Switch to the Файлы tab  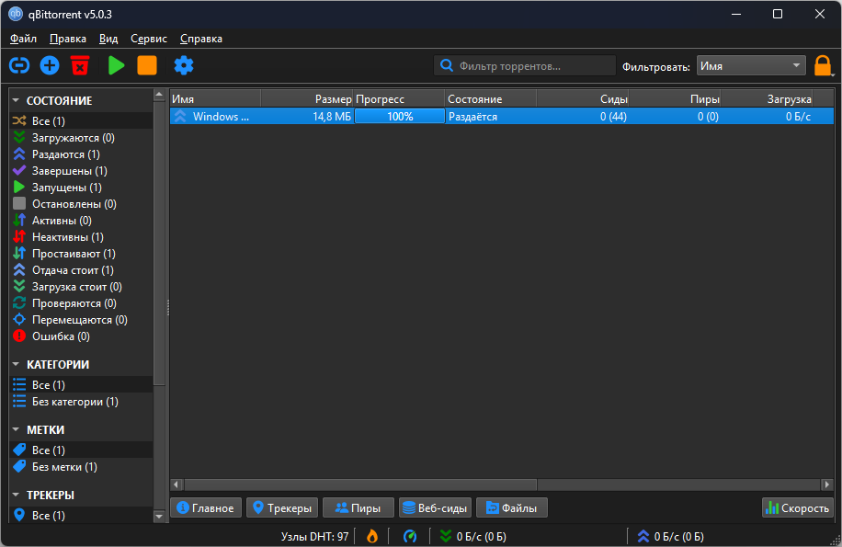(x=512, y=507)
